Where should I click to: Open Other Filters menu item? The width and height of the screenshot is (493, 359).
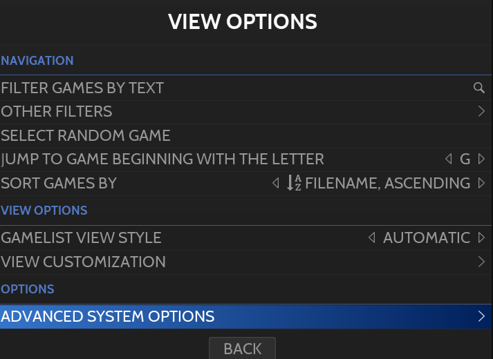coord(57,111)
